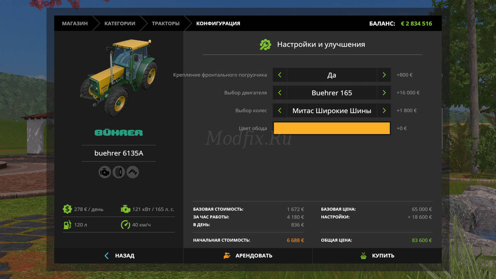Click the Buehrer 165 engine selection field
The image size is (496, 279).
[x=332, y=93]
